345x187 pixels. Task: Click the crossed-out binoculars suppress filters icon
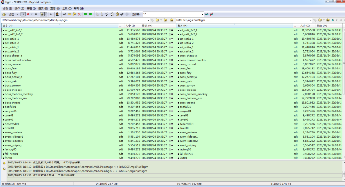pos(211,14)
